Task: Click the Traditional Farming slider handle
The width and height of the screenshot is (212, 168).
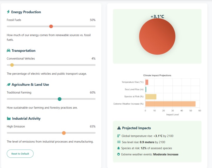Action: [59, 99]
